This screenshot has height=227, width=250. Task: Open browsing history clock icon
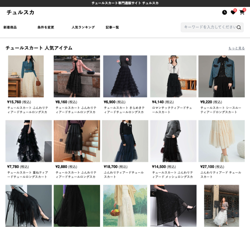224,12
